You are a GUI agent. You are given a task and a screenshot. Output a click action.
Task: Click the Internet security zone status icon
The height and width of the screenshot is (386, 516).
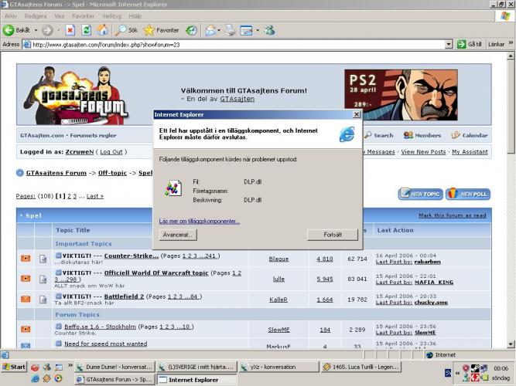[x=429, y=355]
